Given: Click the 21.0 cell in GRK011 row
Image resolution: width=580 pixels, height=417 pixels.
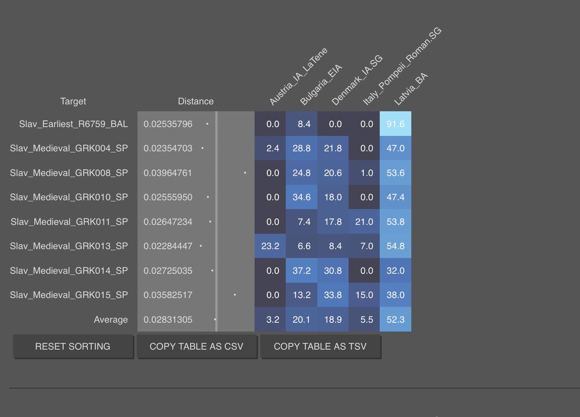Looking at the screenshot, I should pyautogui.click(x=364, y=222).
